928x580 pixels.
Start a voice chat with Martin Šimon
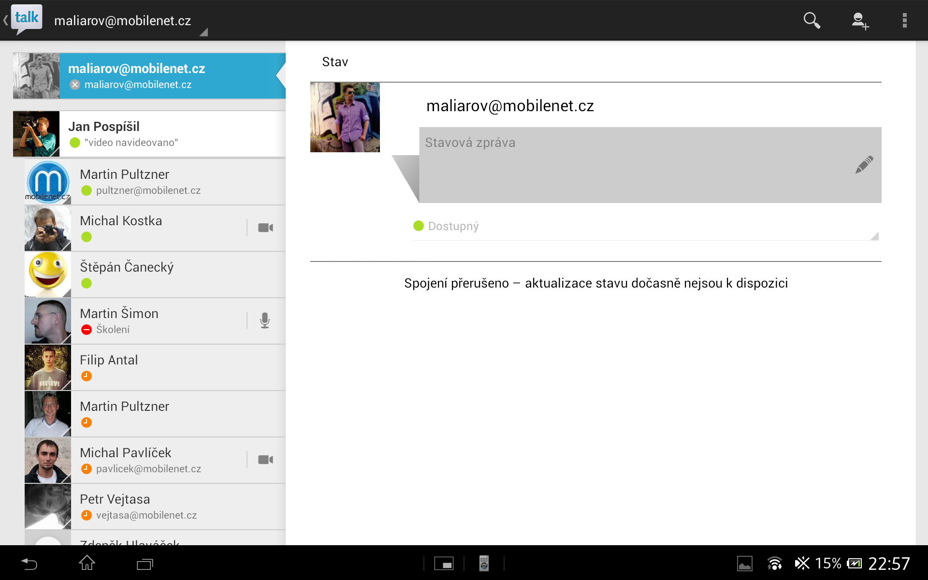coord(265,320)
